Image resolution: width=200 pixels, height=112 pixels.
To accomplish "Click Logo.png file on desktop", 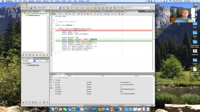I will [195, 52].
